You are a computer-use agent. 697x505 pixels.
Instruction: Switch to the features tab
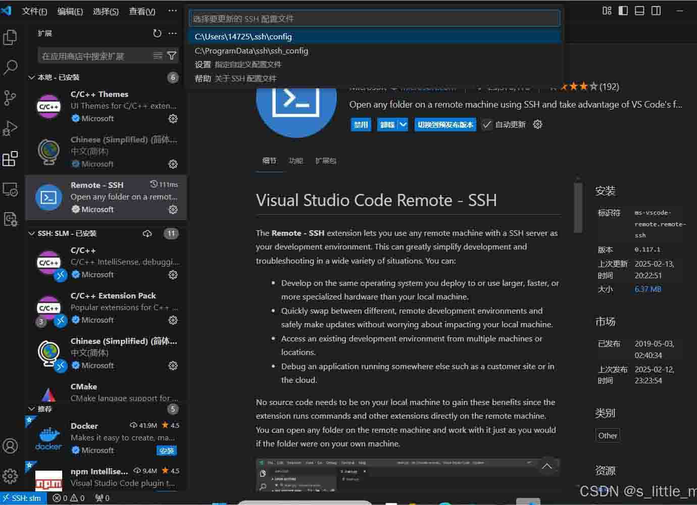(x=295, y=161)
